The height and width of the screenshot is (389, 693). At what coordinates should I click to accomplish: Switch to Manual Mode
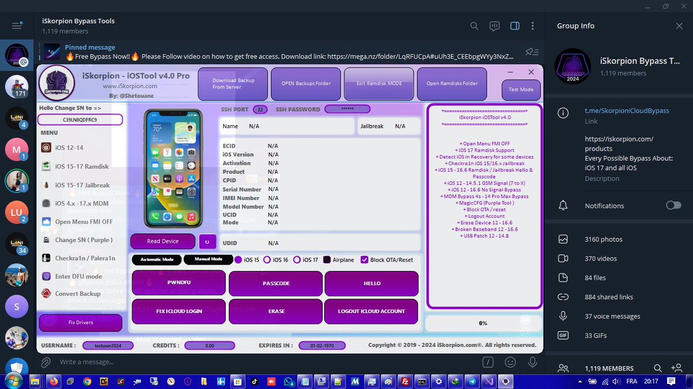tap(208, 260)
